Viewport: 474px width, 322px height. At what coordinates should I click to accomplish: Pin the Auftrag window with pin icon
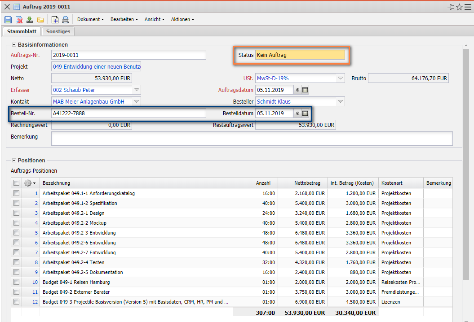pyautogui.click(x=451, y=7)
